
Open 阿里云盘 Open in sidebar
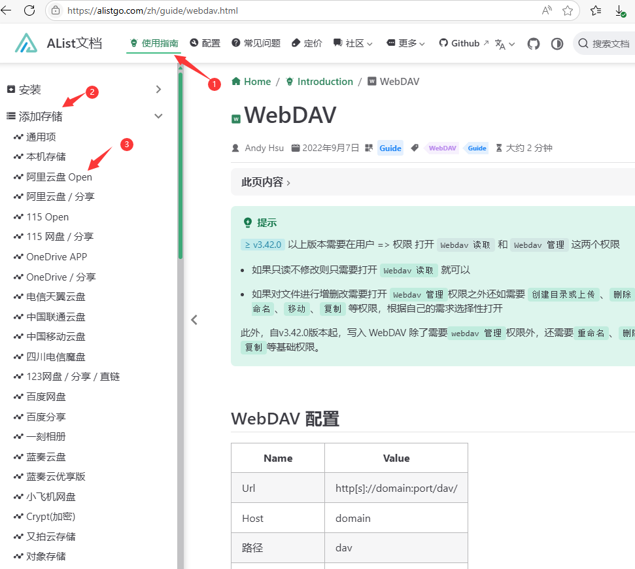(53, 177)
